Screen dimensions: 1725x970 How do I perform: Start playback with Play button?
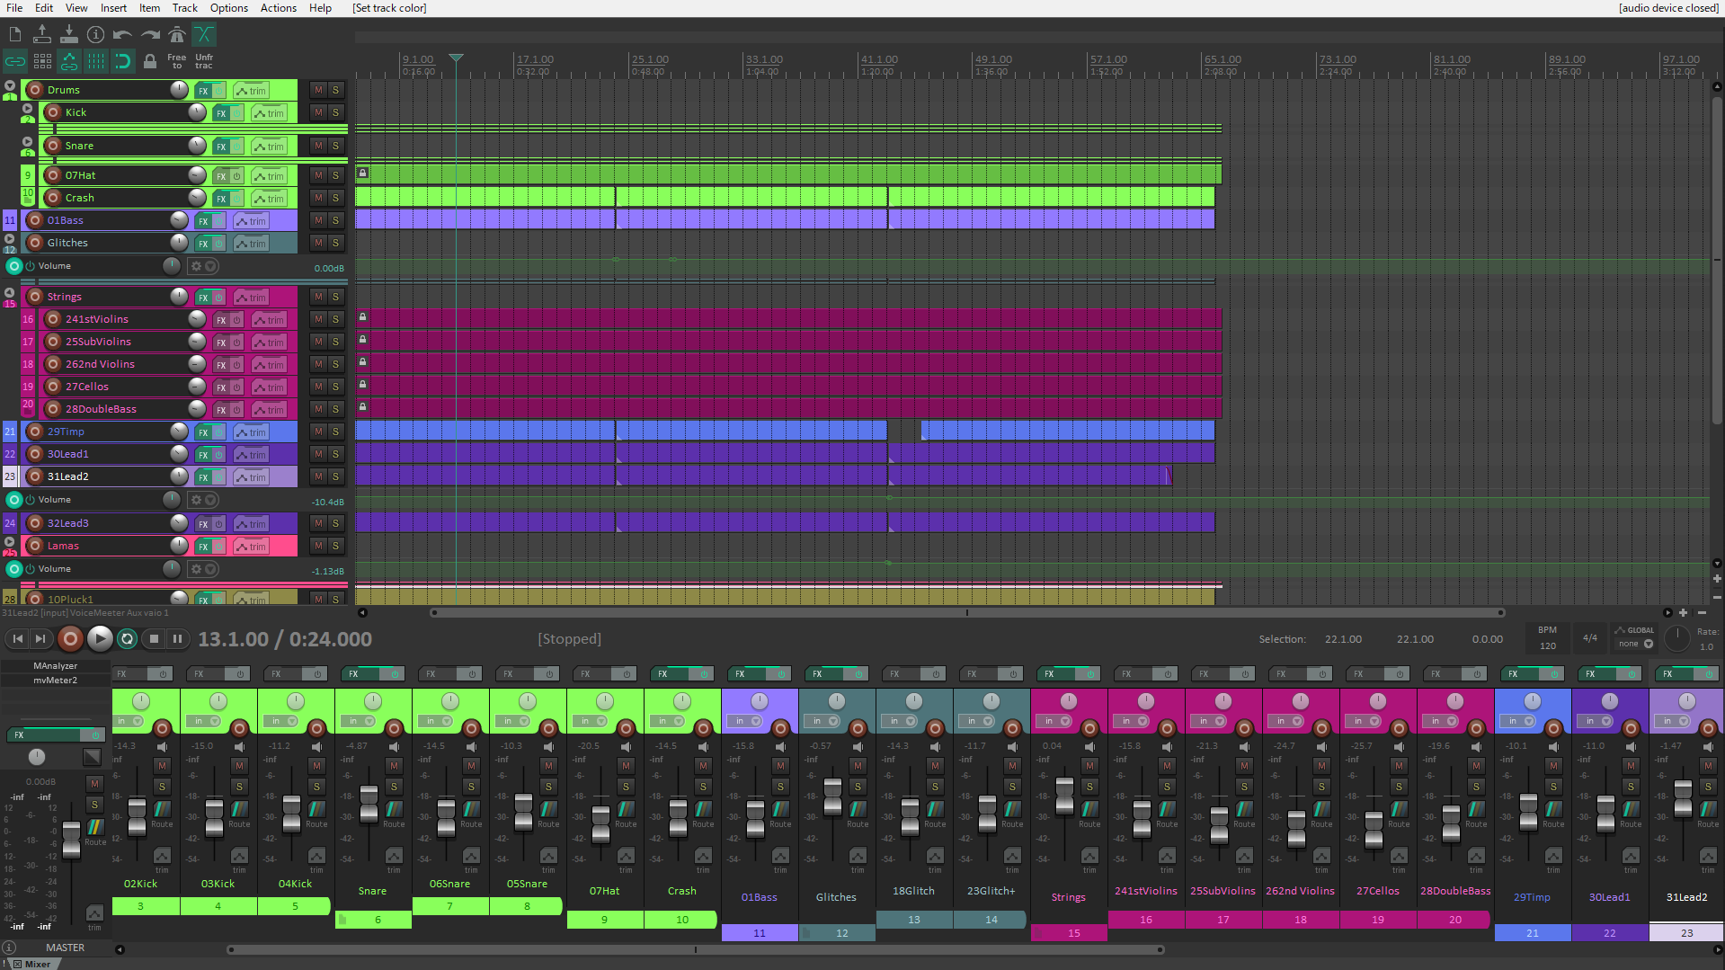pyautogui.click(x=100, y=639)
